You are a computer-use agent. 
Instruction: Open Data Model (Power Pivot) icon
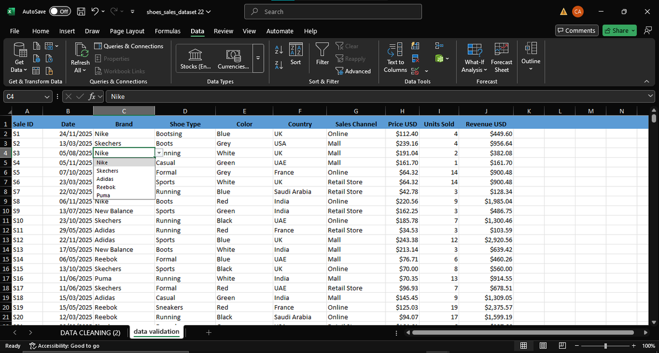click(x=440, y=59)
